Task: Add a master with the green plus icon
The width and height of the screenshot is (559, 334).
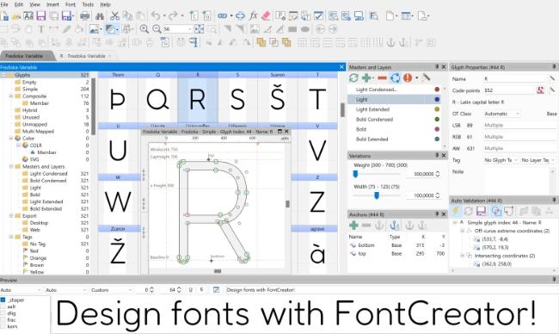Action: pyautogui.click(x=366, y=77)
